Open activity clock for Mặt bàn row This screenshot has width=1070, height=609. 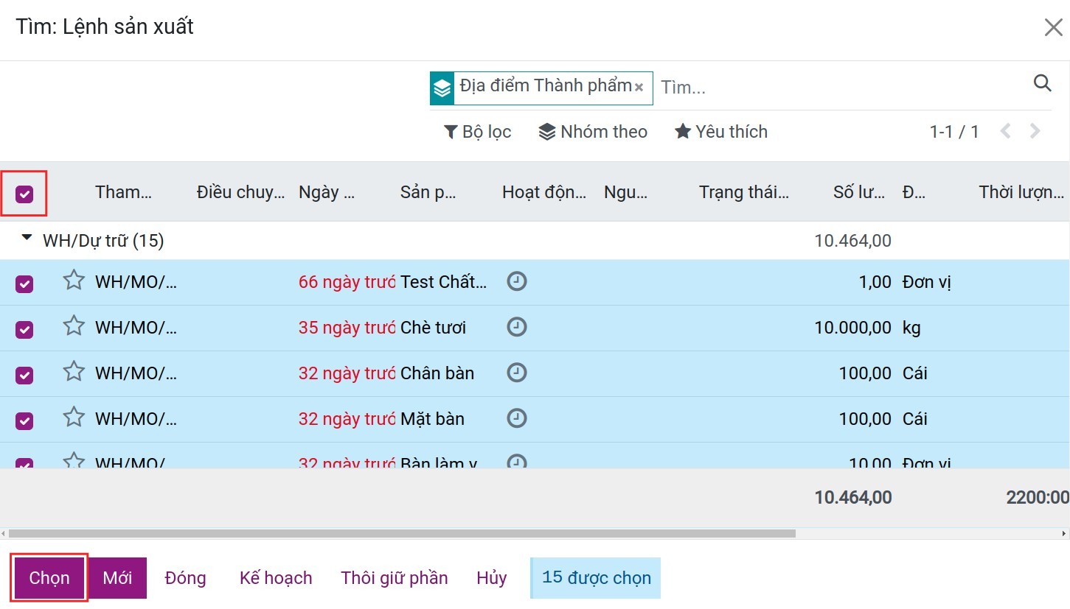click(x=517, y=418)
